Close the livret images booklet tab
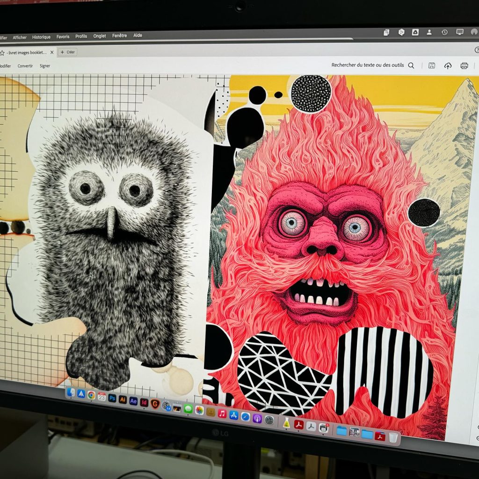The image size is (479, 479). tap(52, 52)
